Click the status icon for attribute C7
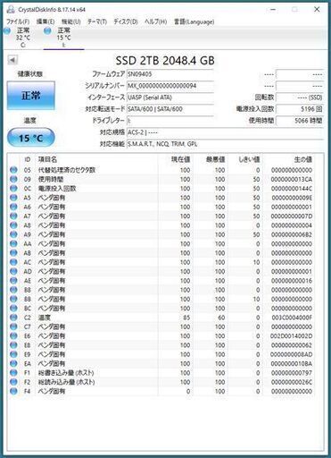Screen dimensions: 331x458 click(13, 327)
